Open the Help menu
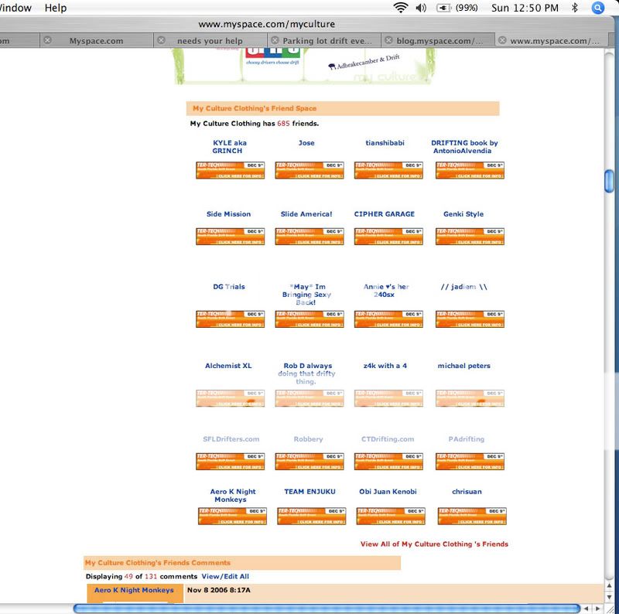This screenshot has height=614, width=619. point(56,8)
